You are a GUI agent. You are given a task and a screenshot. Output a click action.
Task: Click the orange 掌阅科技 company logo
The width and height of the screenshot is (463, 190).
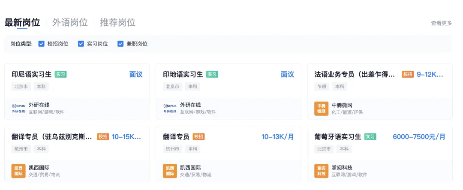pyautogui.click(x=321, y=171)
